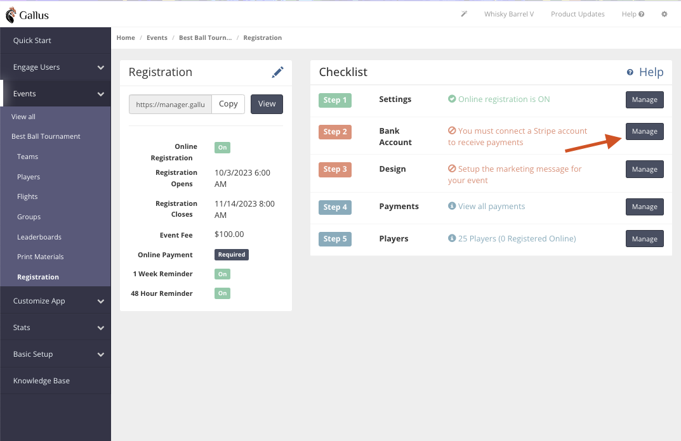
Task: Click the pencil edit icon in Registration panel
Action: pos(277,72)
